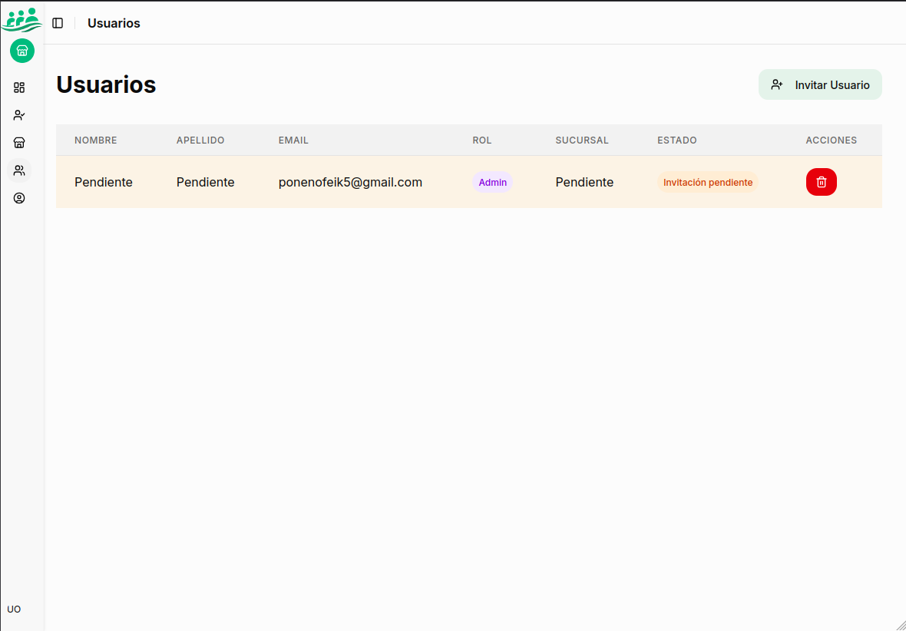
Task: Open the user-check sidebar icon
Action: pyautogui.click(x=19, y=115)
